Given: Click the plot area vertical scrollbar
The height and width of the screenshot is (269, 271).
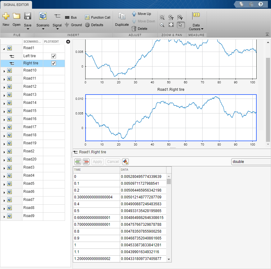Looking at the screenshot, I should [268, 100].
